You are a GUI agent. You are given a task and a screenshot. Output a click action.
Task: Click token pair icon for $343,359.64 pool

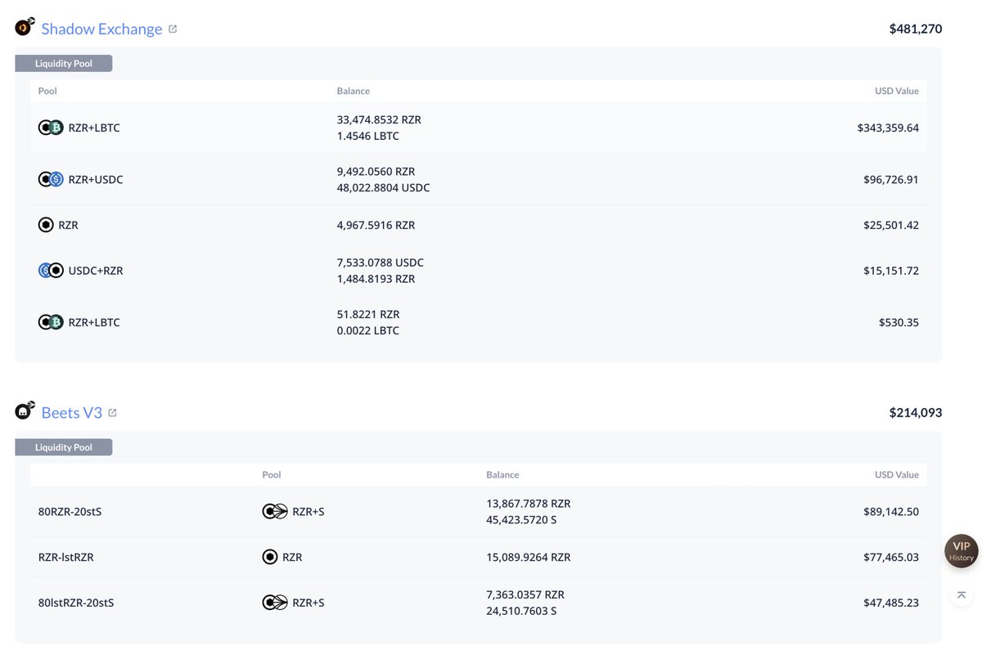point(51,128)
